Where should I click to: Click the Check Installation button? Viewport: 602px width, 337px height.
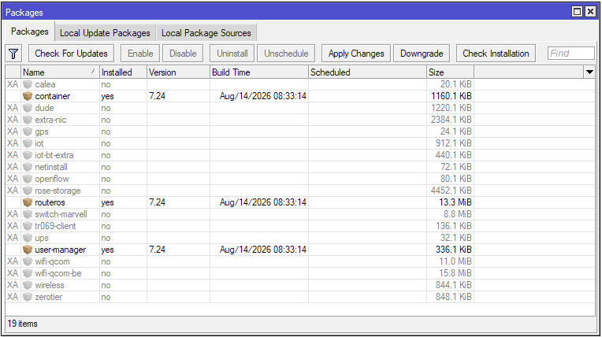(496, 54)
